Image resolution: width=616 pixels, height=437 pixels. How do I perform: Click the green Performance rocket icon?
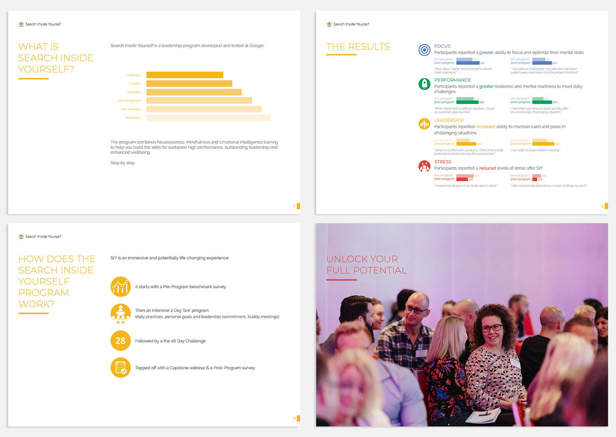(x=425, y=84)
